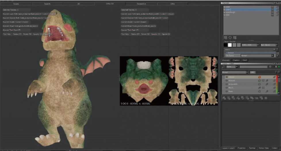Screen dimensions: 281x151
Task: Click second icon in Layers bottom toolbar
Action: (229, 98)
